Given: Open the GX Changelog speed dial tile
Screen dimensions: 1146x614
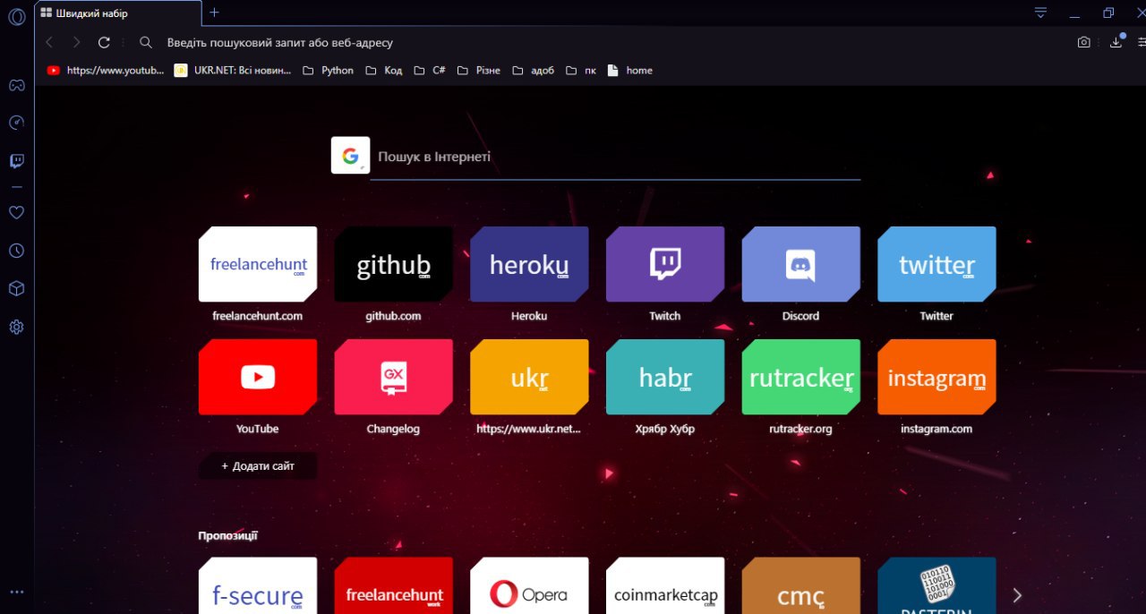Looking at the screenshot, I should coord(393,377).
